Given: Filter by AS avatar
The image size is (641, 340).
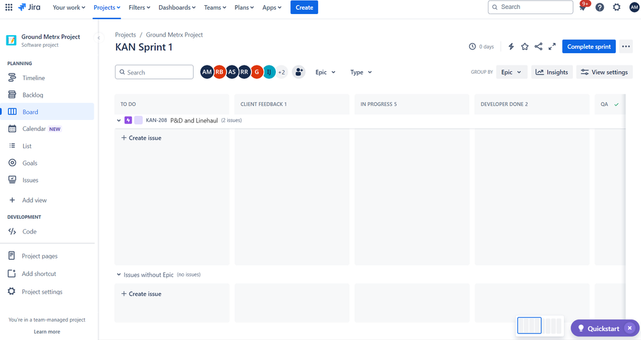Looking at the screenshot, I should [x=232, y=72].
